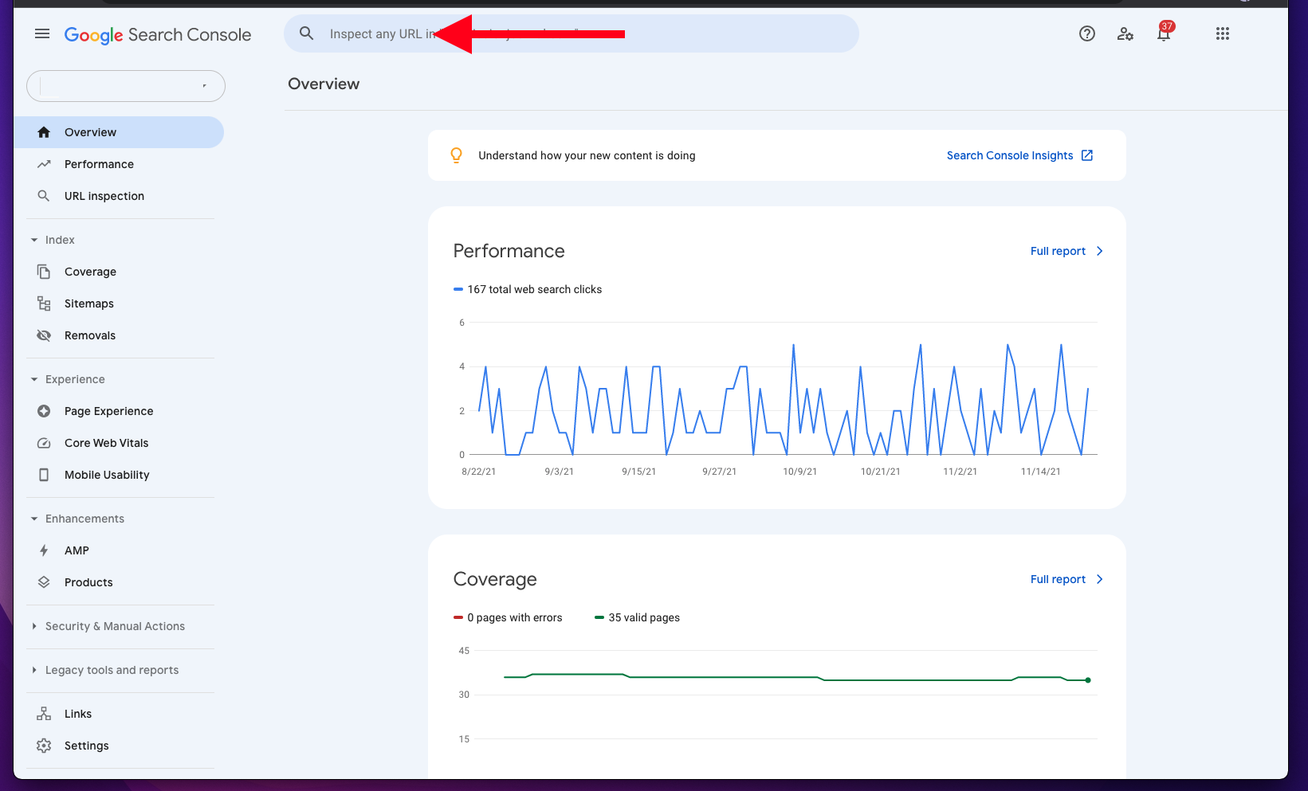The width and height of the screenshot is (1308, 791).
Task: Open the hamburger main menu
Action: pyautogui.click(x=42, y=33)
